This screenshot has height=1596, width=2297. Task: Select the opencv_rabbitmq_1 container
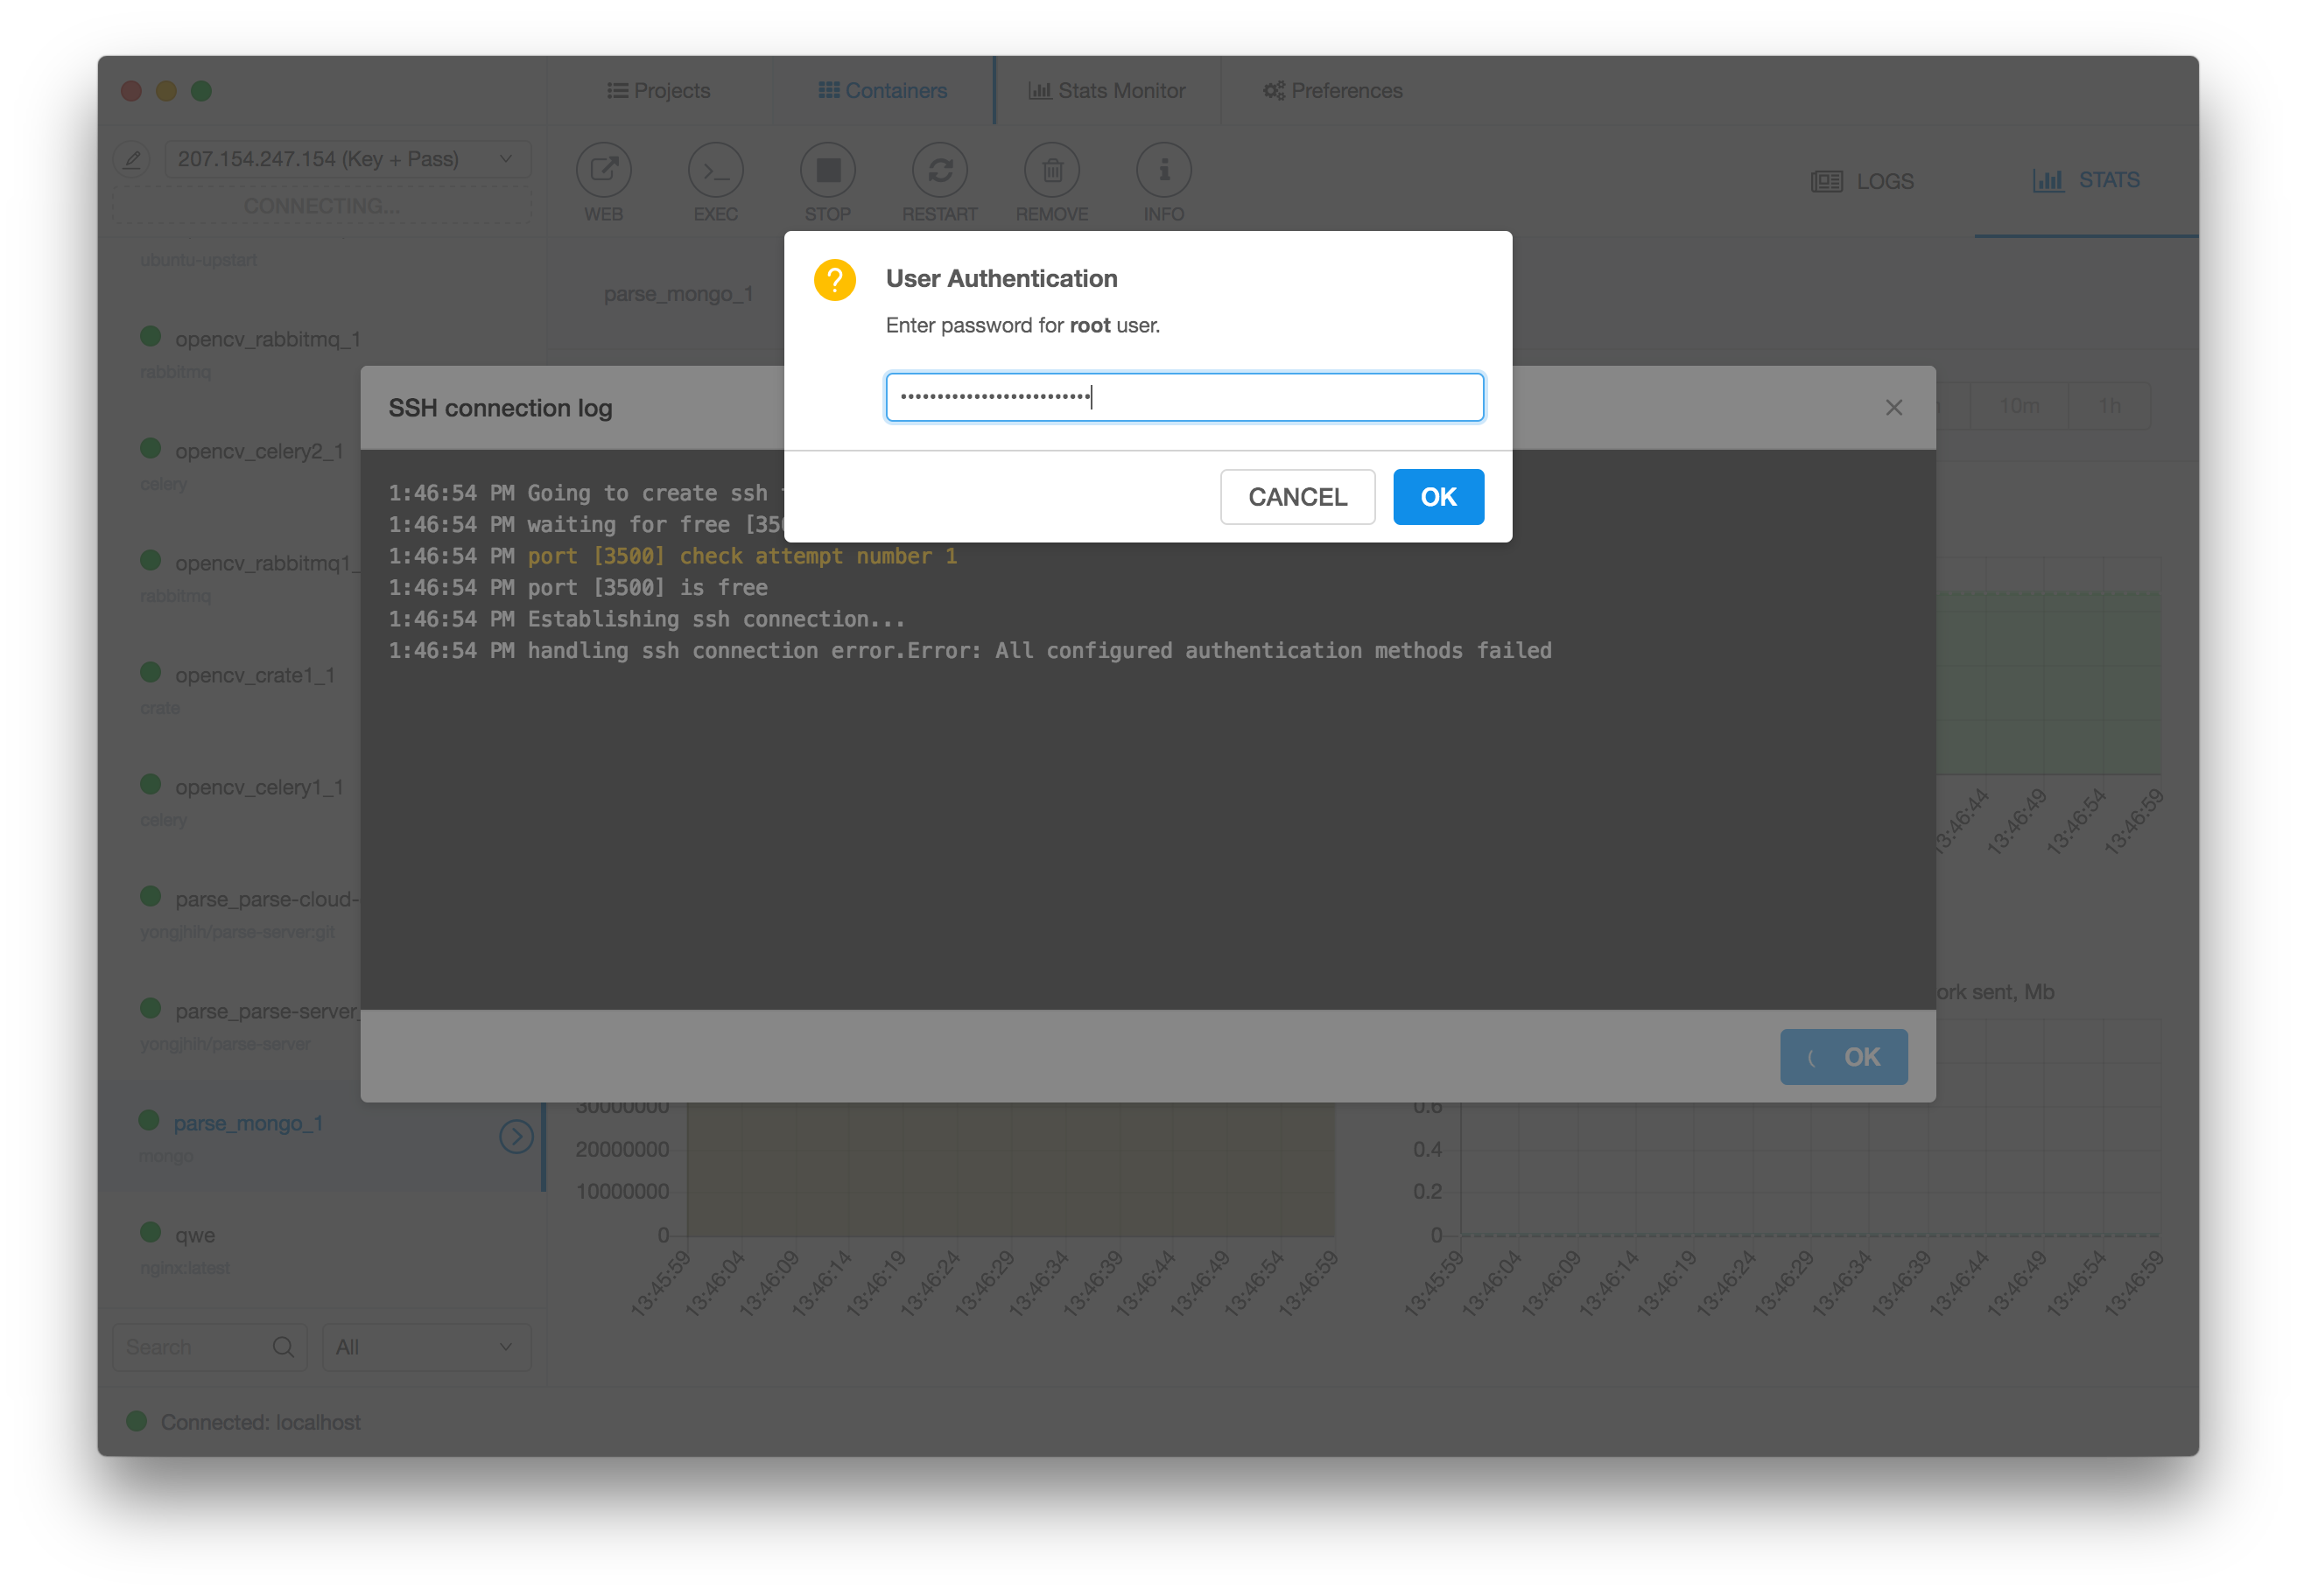click(267, 339)
